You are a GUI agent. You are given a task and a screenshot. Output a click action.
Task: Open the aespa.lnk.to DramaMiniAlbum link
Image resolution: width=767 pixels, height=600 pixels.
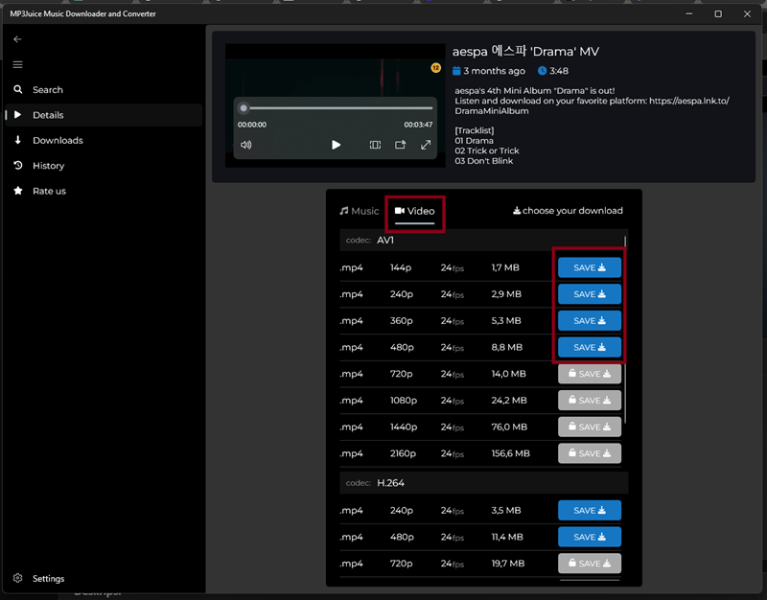592,105
